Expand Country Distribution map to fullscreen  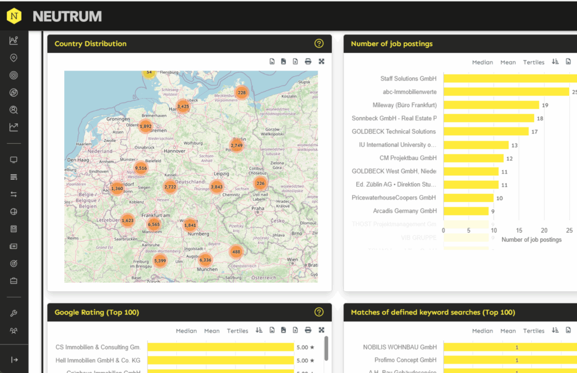click(322, 62)
